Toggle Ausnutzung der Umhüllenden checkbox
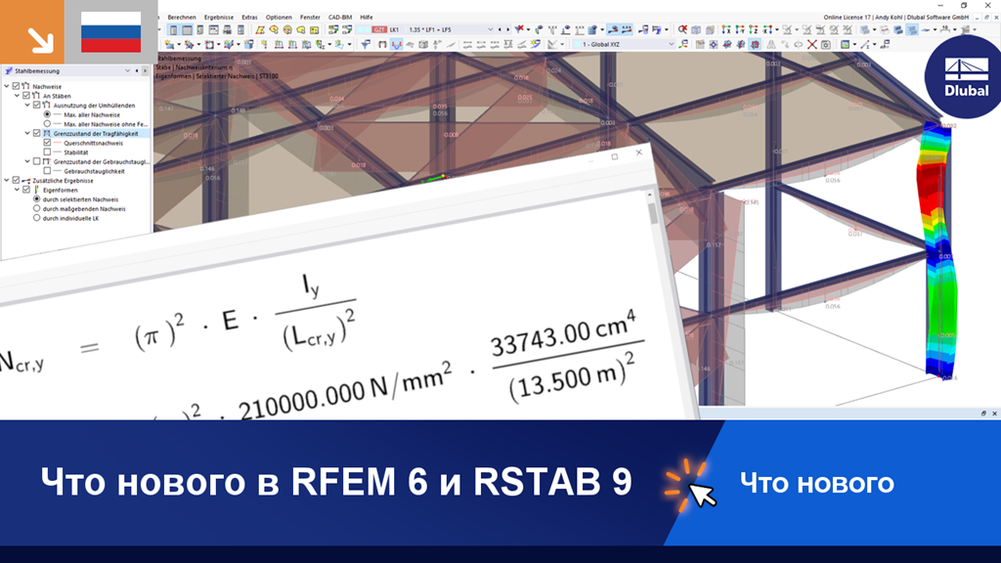Screen dimensions: 1001x563 pyautogui.click(x=36, y=106)
